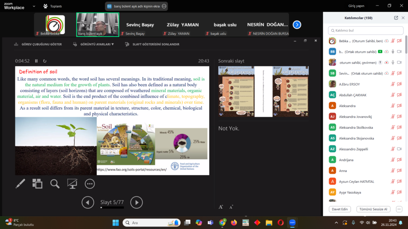Toggle camera for A.Ebru ERSOY
Screen dimensions: 408x229
tap(399, 84)
